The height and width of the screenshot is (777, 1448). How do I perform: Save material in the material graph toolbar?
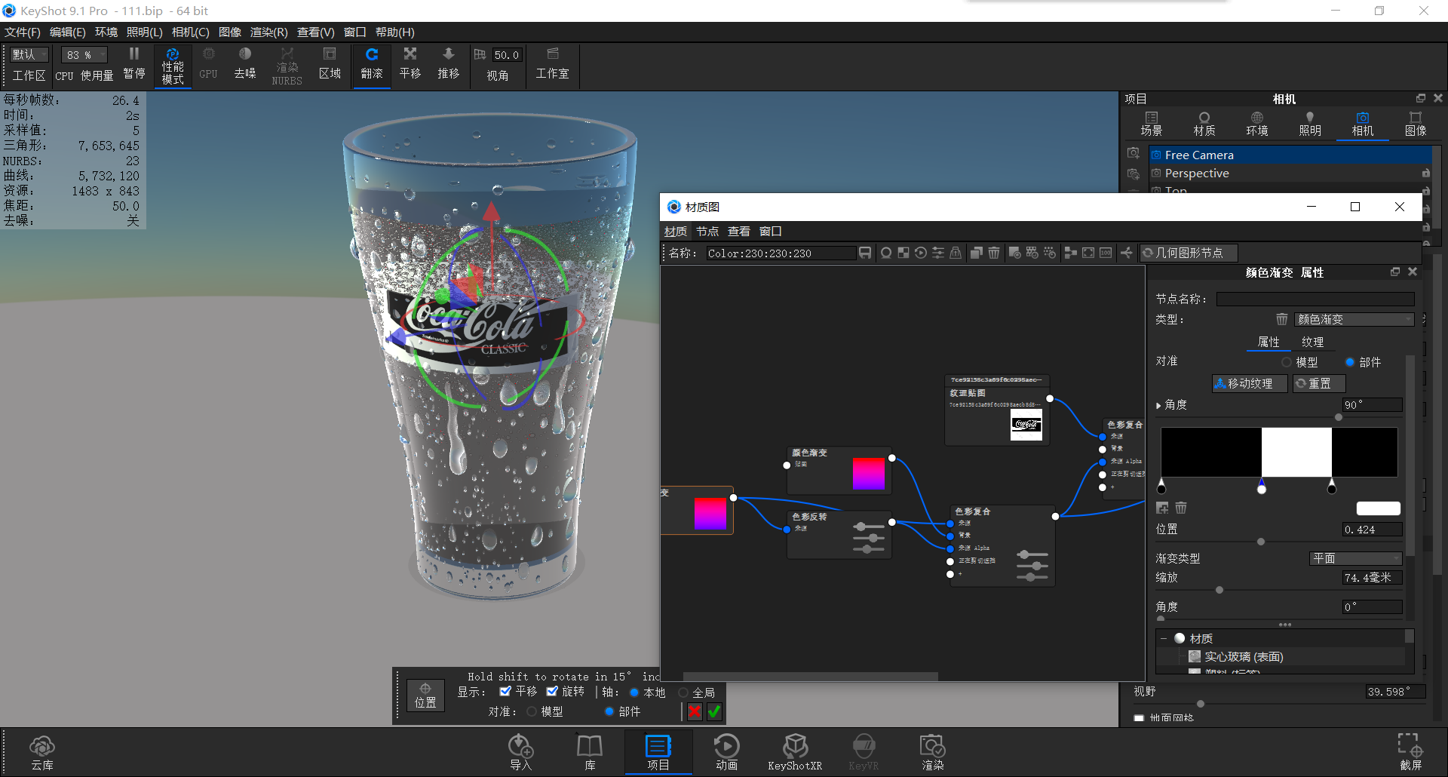(x=864, y=253)
